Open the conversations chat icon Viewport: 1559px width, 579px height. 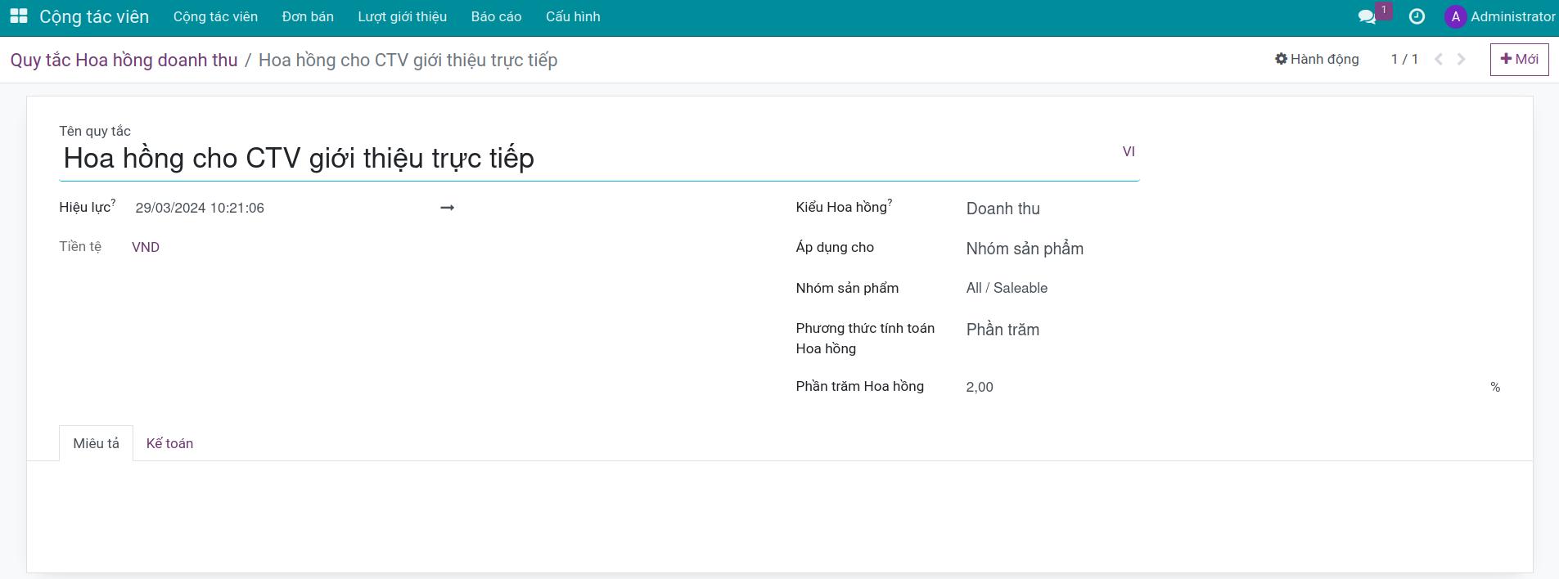click(1367, 16)
